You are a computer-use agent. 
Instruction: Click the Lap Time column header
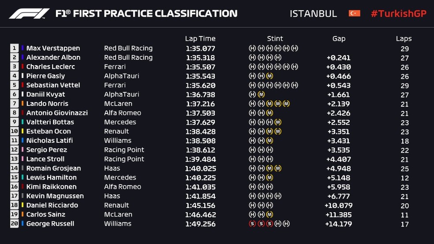click(200, 39)
